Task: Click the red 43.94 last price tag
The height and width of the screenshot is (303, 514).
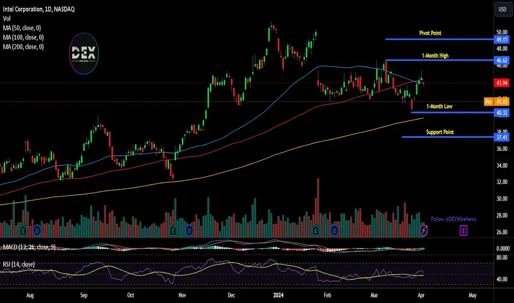Action: [x=501, y=83]
